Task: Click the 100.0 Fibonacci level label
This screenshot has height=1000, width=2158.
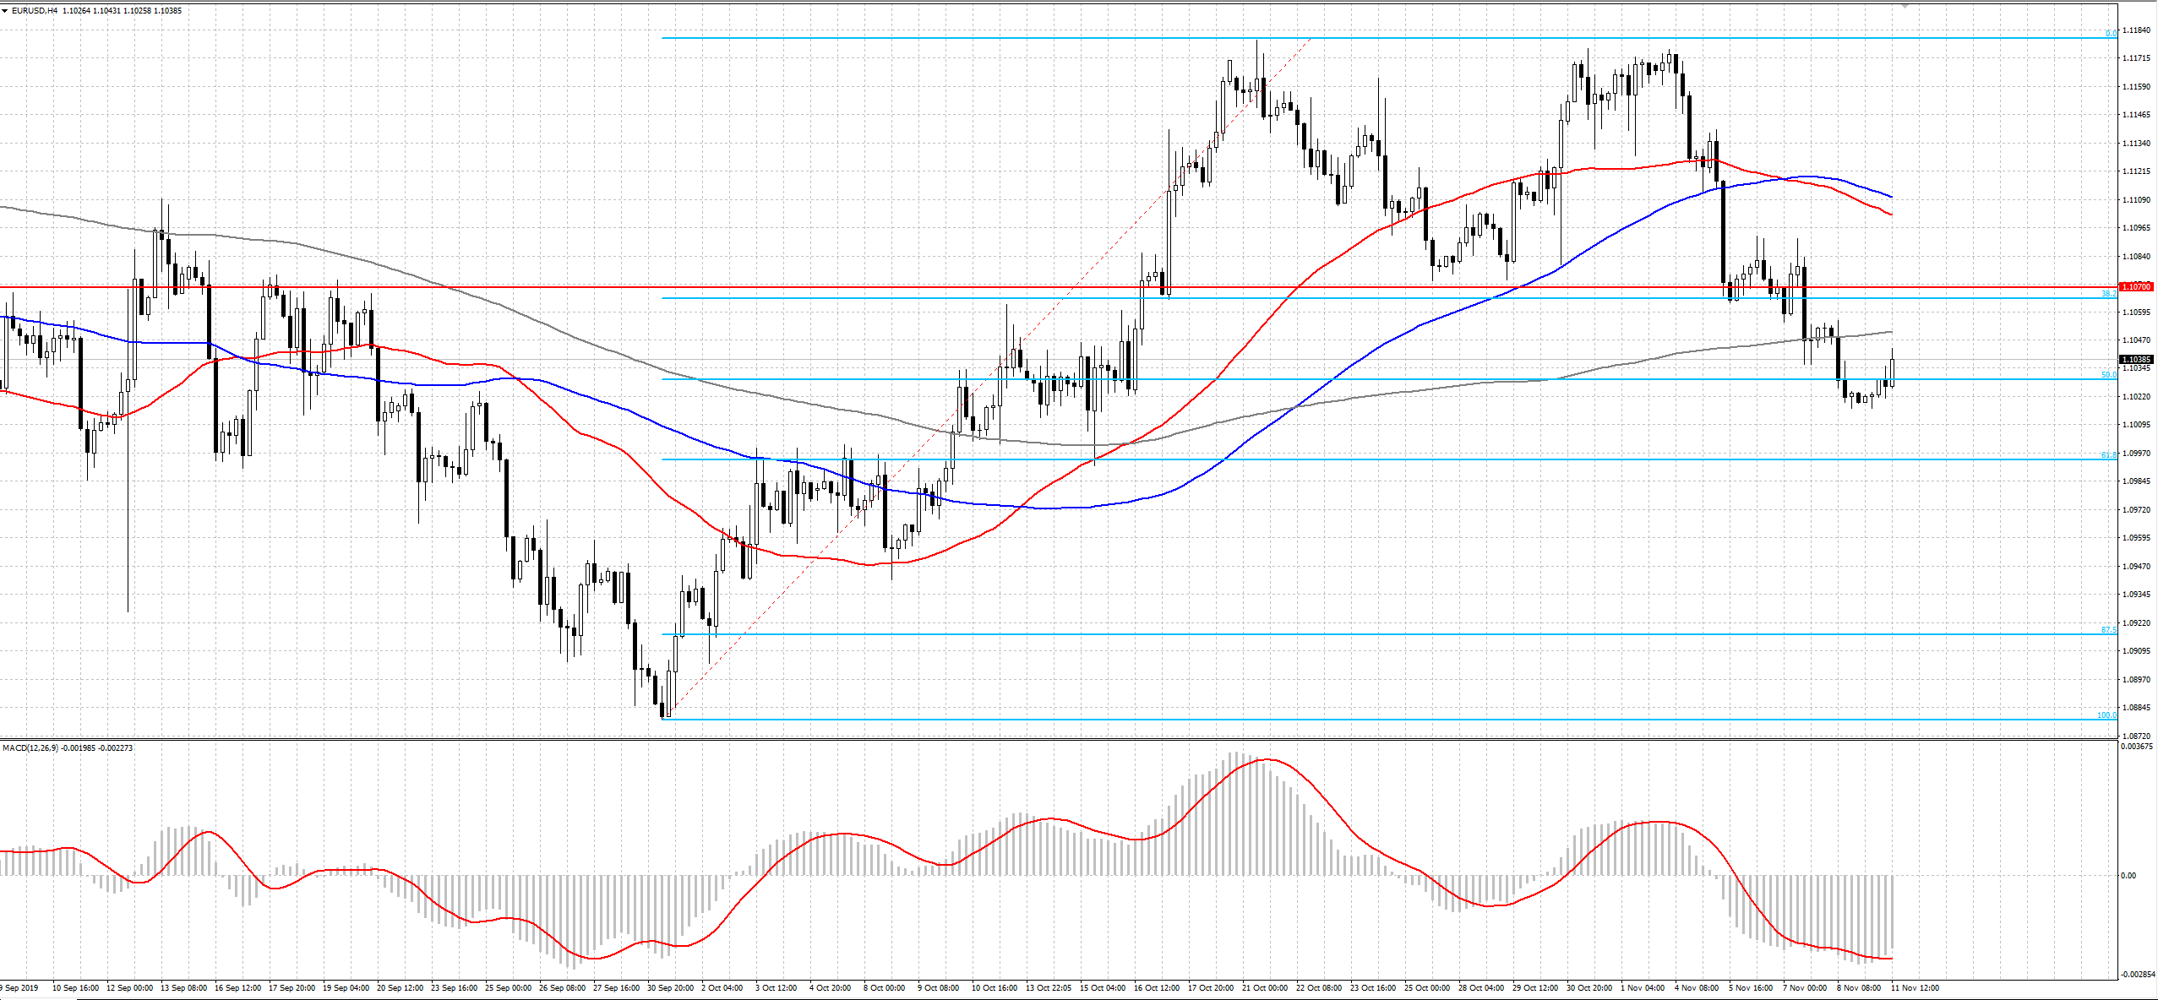Action: pos(2106,715)
